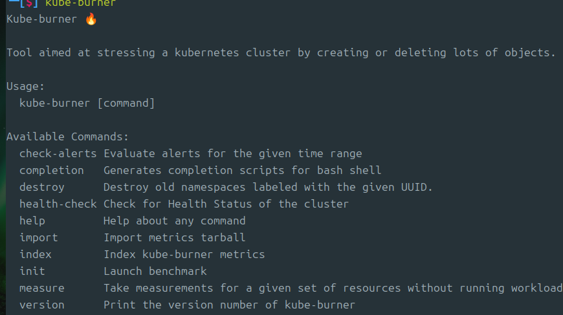Click the [command] placeholder in usage line
563x315 pixels.
coord(126,103)
